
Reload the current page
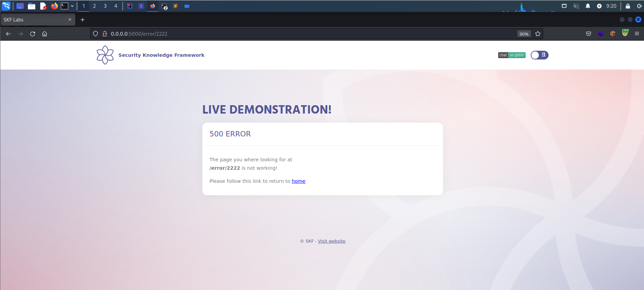pos(33,34)
